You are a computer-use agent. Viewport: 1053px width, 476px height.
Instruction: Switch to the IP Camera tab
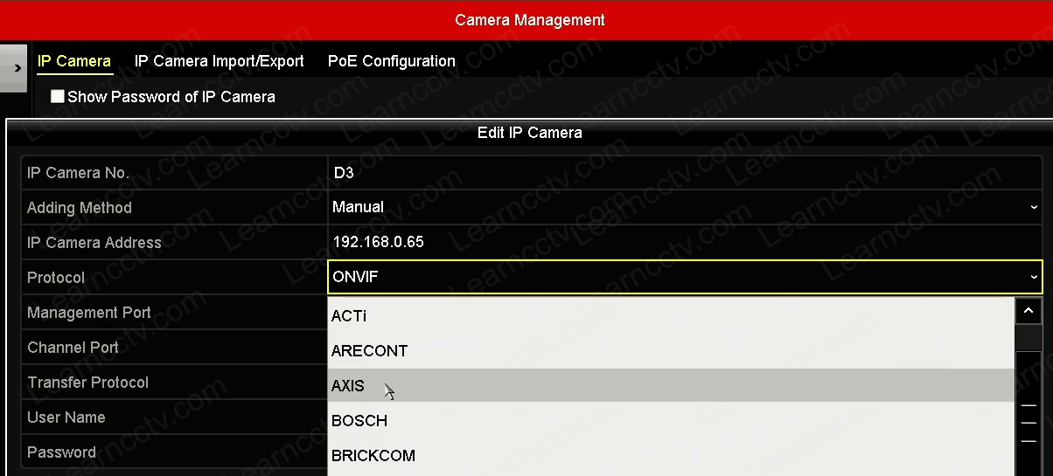[74, 61]
